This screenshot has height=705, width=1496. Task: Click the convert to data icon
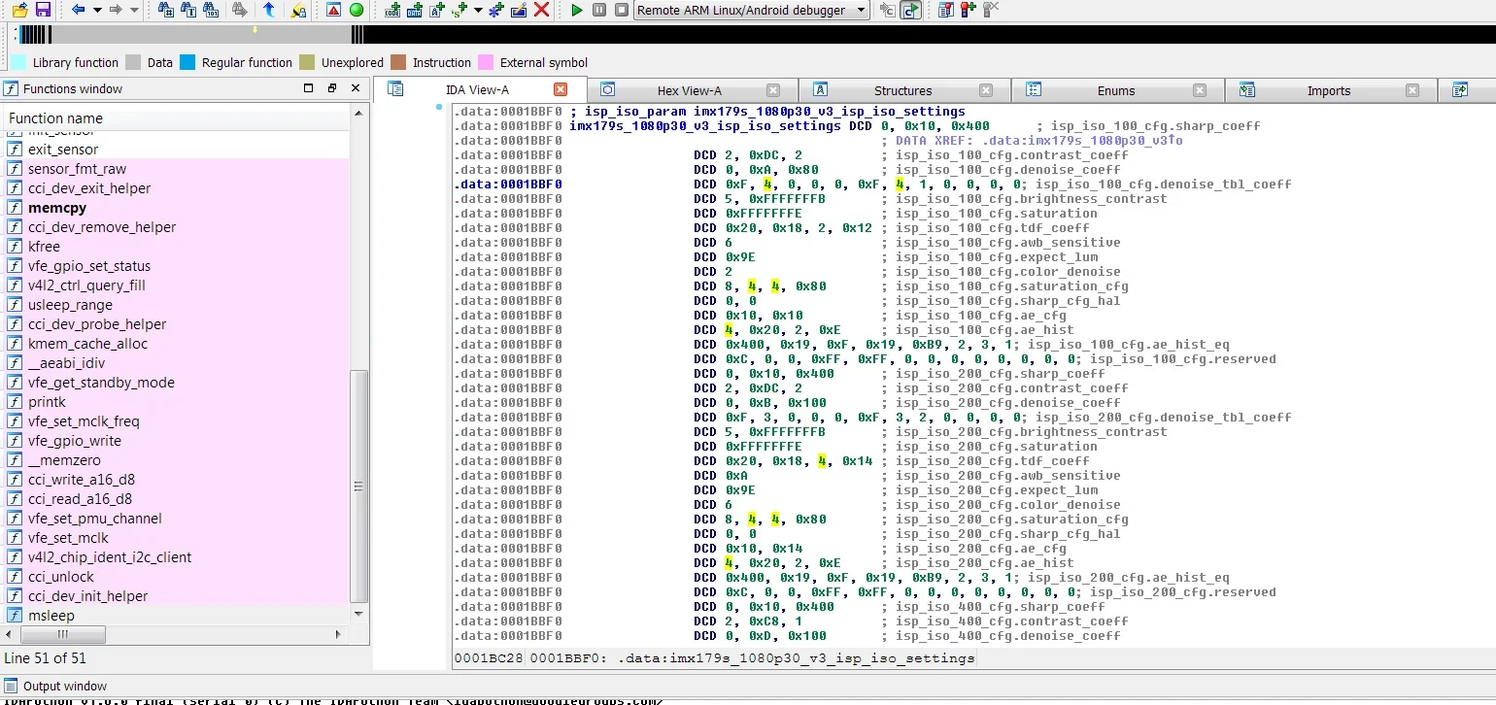415,10
